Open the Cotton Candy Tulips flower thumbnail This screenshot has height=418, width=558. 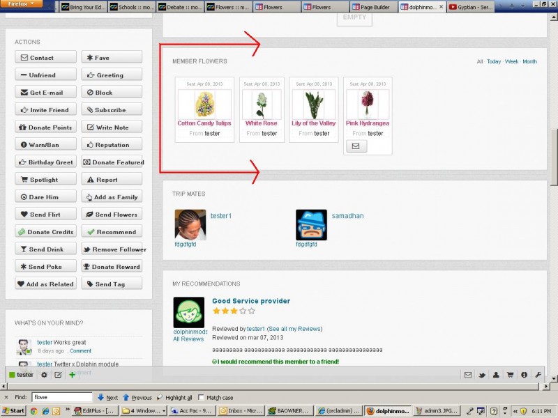pyautogui.click(x=204, y=104)
